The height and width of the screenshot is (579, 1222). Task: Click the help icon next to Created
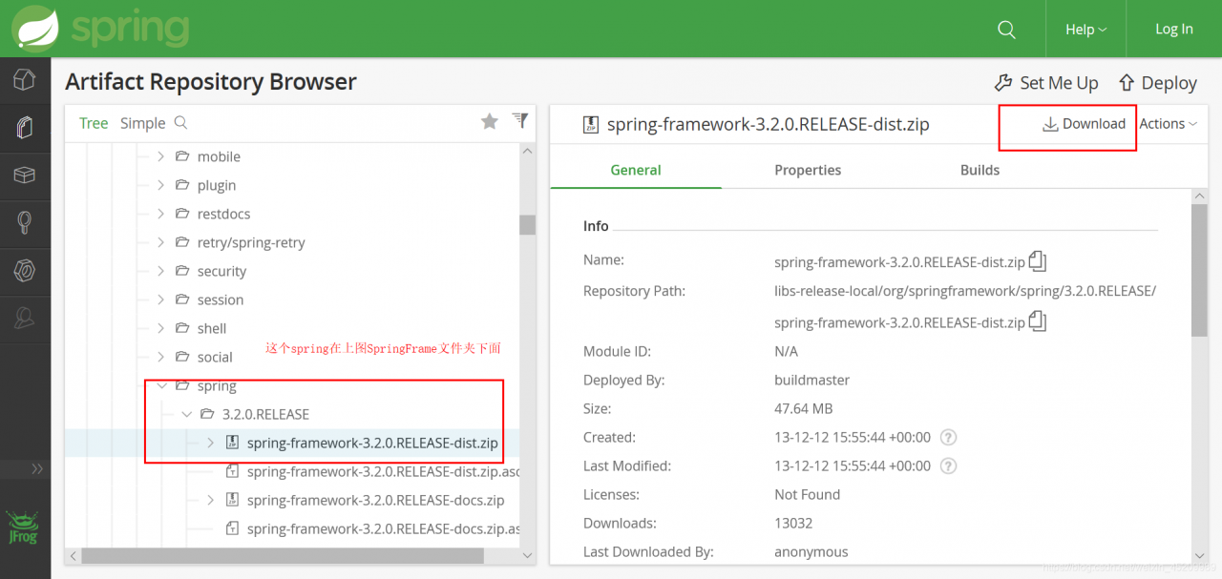[x=948, y=438]
